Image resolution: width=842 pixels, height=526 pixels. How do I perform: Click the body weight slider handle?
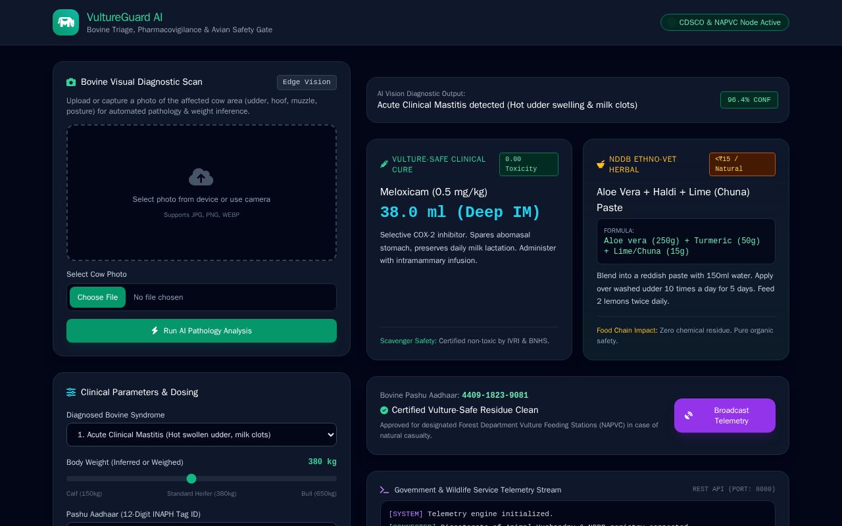pos(191,479)
